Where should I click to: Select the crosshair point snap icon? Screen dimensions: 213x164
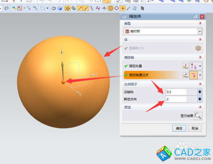123,8
